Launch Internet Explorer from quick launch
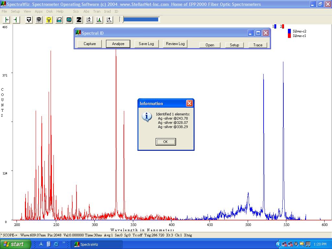 click(x=56, y=244)
